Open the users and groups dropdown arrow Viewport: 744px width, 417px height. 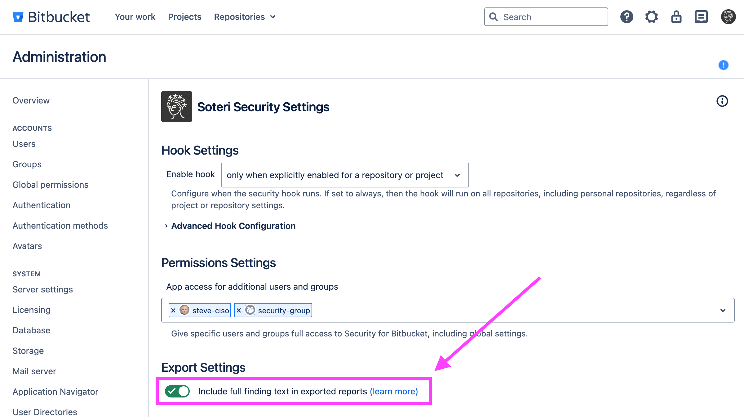723,310
